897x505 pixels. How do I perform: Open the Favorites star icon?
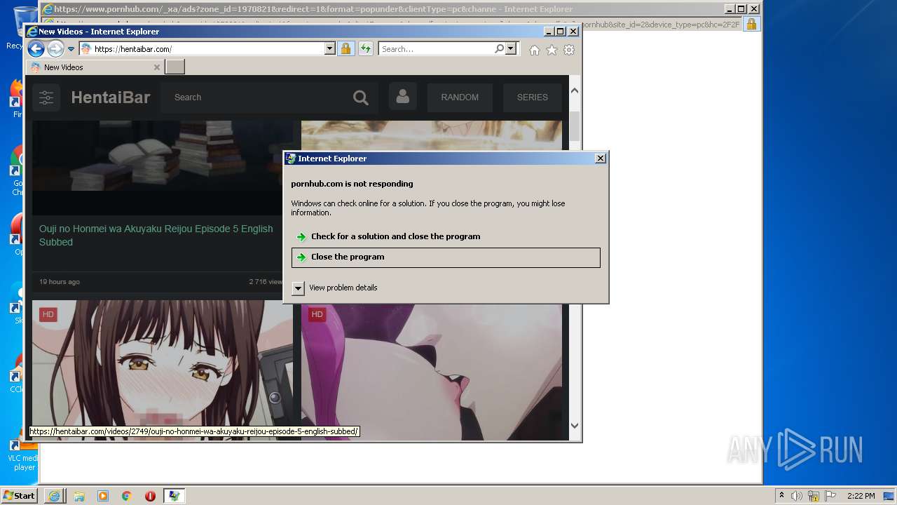click(x=552, y=50)
